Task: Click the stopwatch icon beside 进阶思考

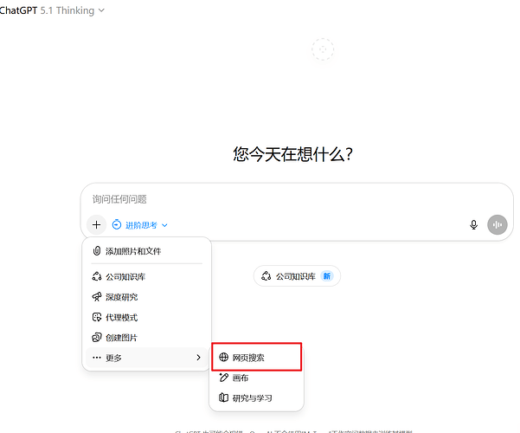Action: pyautogui.click(x=117, y=225)
